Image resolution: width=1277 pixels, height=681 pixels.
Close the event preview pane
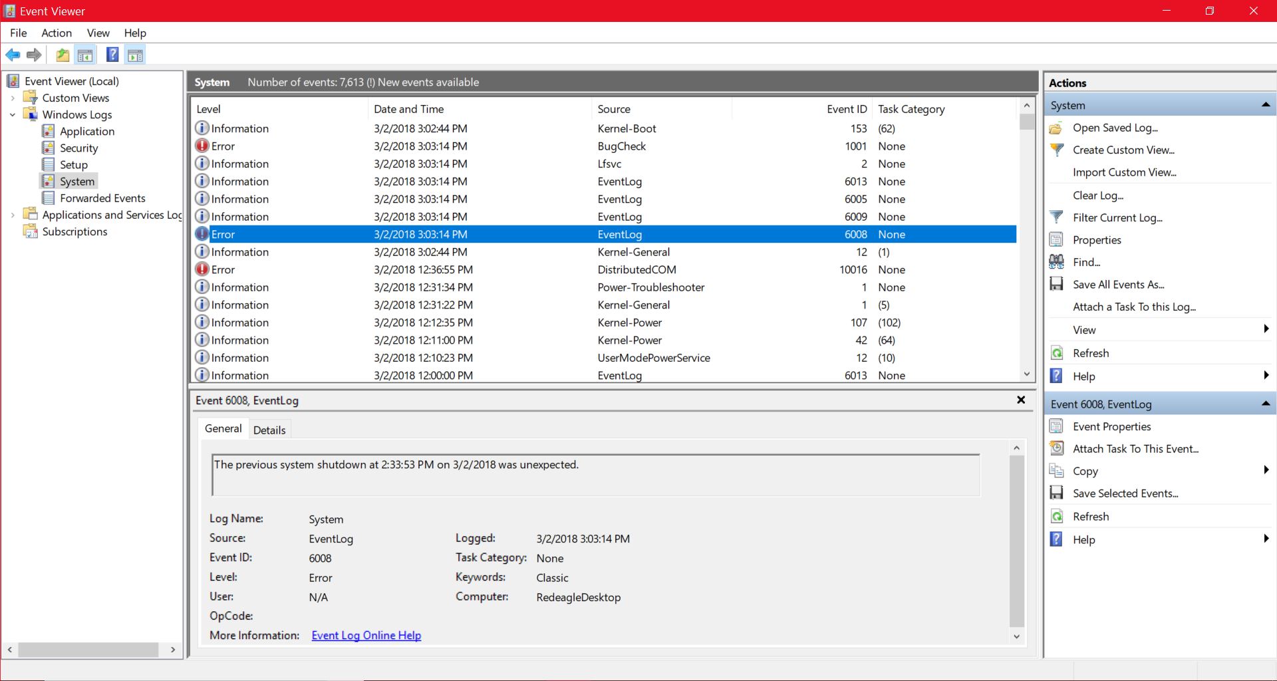(x=1021, y=400)
